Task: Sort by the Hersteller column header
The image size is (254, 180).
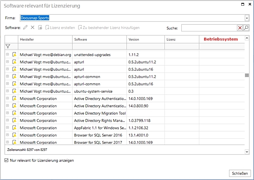Action: (45, 40)
